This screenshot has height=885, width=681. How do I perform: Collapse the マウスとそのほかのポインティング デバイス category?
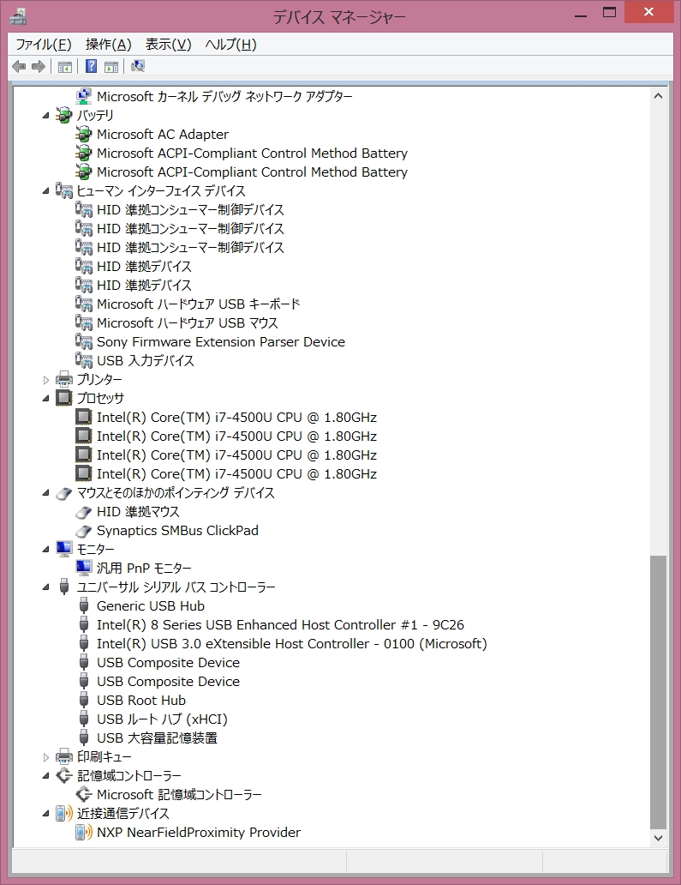46,493
